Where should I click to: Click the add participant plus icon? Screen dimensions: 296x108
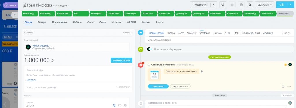[151, 49]
